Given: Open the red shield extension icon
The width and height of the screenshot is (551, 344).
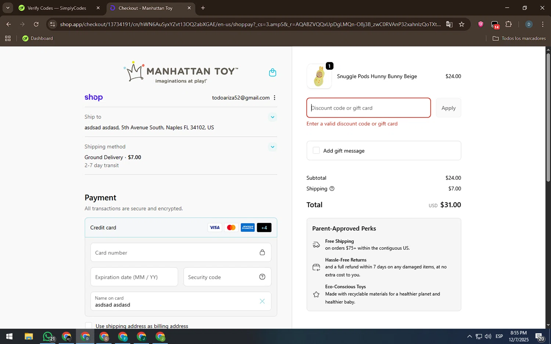Looking at the screenshot, I should pos(480,24).
